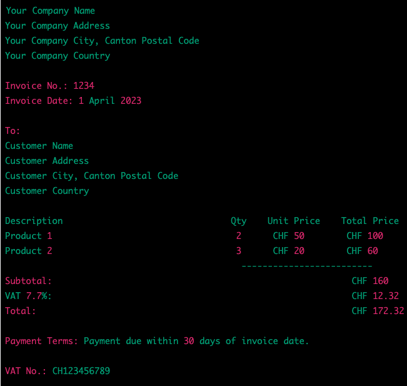Click the 'Your Company Name' line

(50, 11)
